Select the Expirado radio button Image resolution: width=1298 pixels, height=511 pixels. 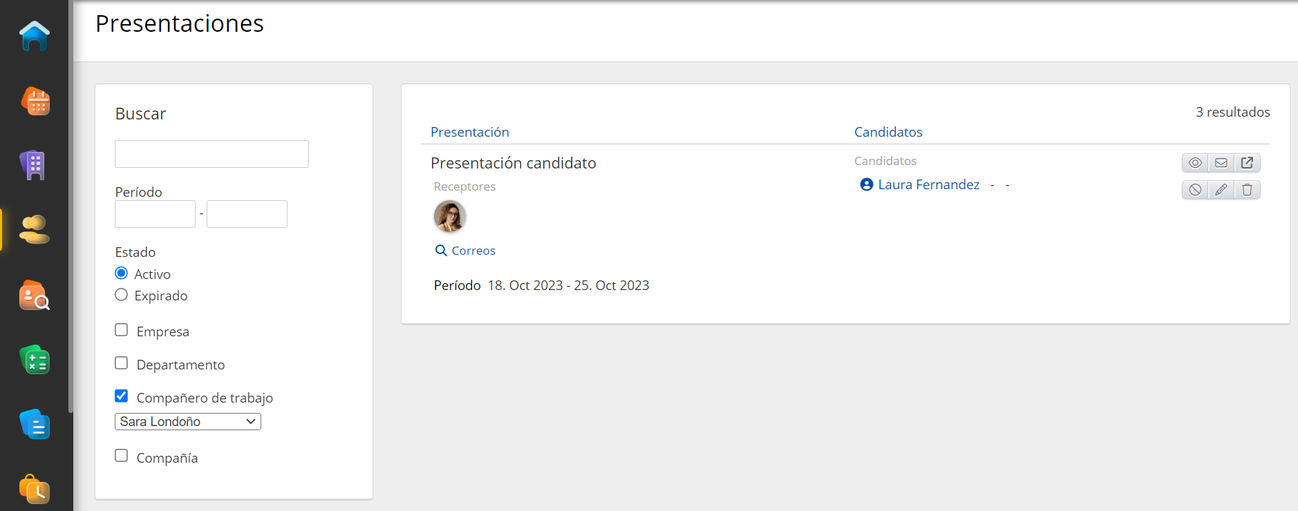click(x=122, y=295)
